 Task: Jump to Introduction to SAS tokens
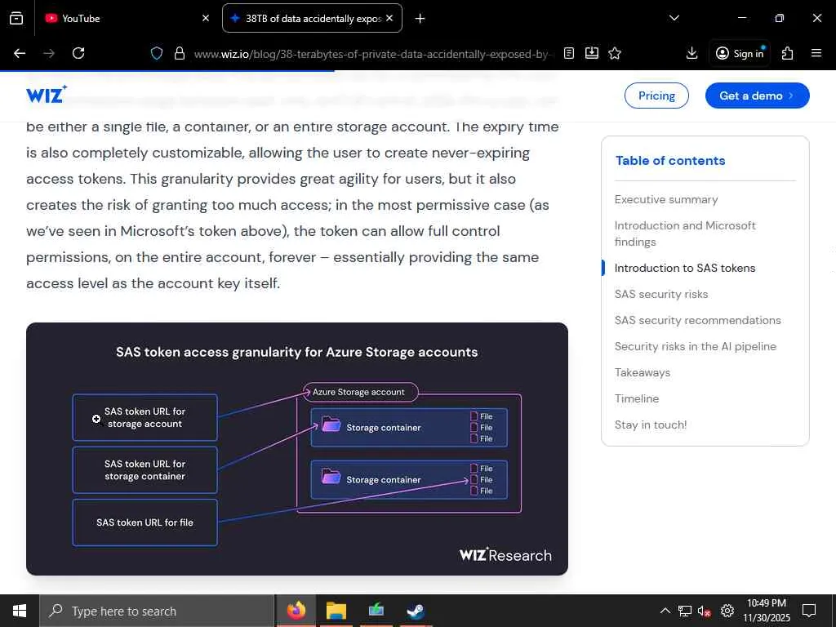[685, 268]
